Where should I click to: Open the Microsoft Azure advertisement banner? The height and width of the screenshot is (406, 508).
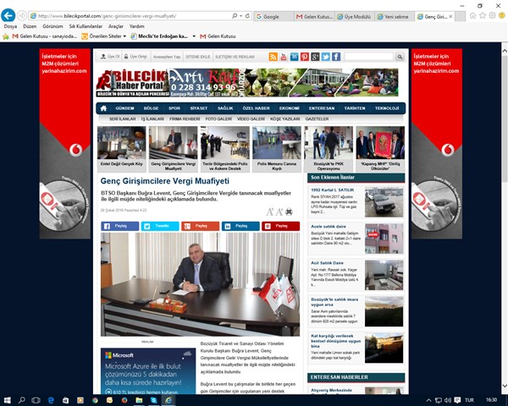(148, 370)
